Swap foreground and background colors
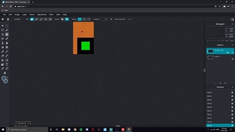Viewport: 235px width, 132px height. point(7,77)
